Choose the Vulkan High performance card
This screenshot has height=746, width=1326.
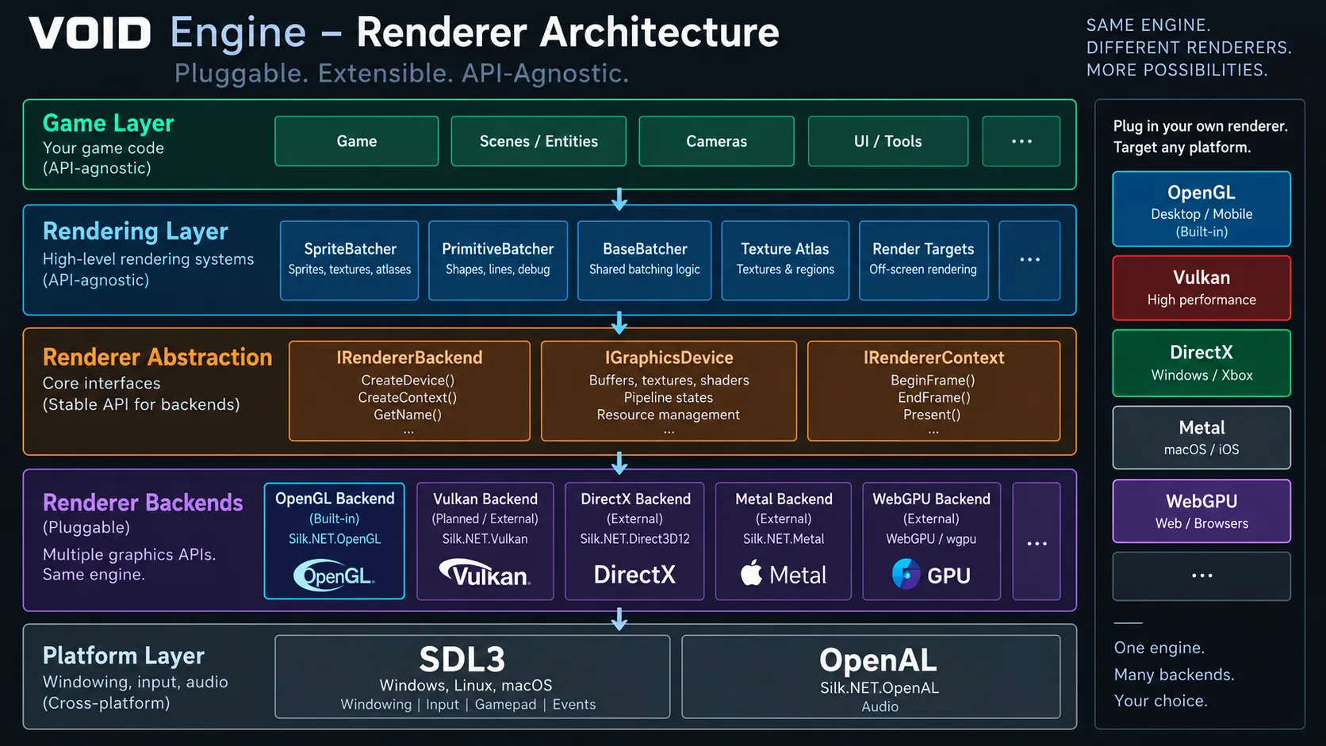point(1201,288)
